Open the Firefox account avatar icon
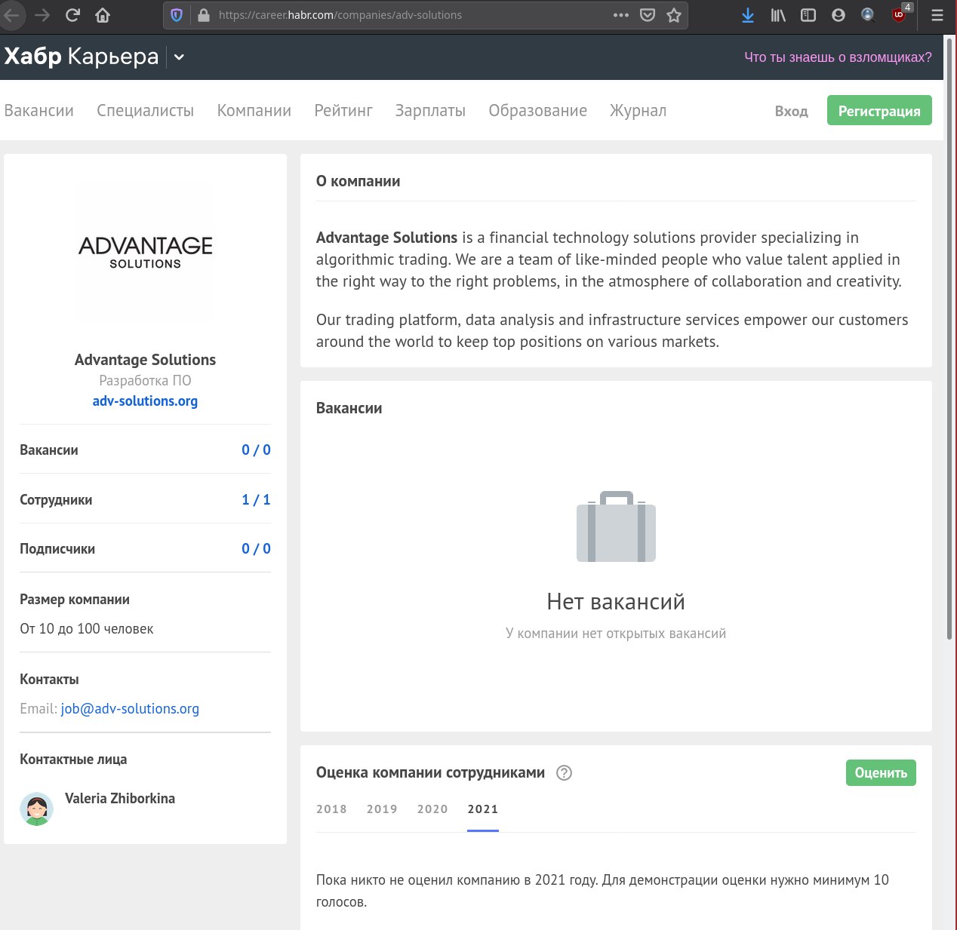 point(839,15)
